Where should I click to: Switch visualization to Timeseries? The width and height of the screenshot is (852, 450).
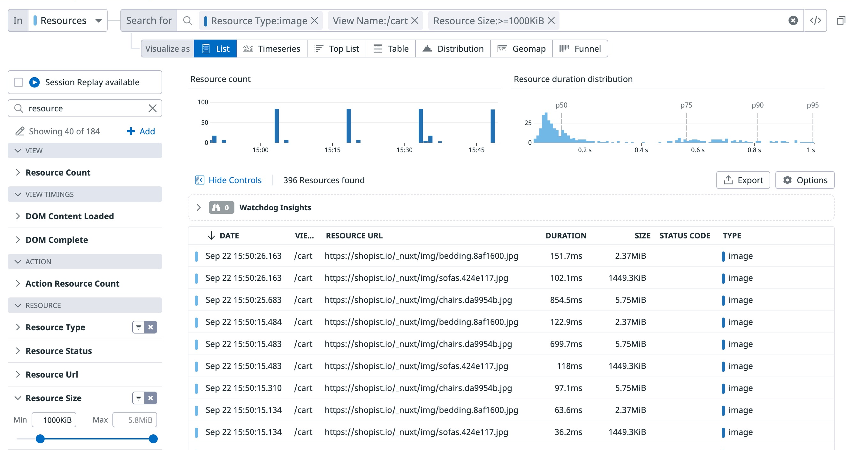[271, 49]
